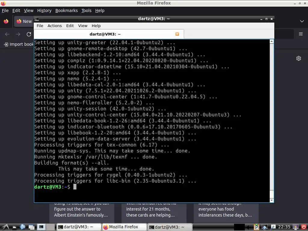Open the terminal Edit menu
Image resolution: width=308 pixels, height=231 pixels.
pyautogui.click(x=70, y=26)
